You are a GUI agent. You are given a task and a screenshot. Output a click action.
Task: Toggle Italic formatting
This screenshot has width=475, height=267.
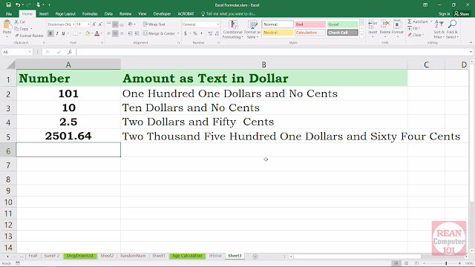(x=57, y=33)
